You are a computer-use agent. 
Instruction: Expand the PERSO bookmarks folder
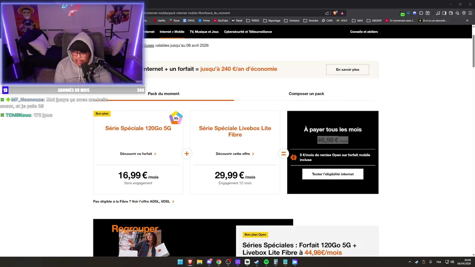(253, 20)
